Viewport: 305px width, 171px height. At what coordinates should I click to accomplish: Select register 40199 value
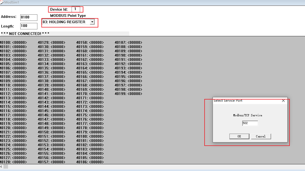135,94
